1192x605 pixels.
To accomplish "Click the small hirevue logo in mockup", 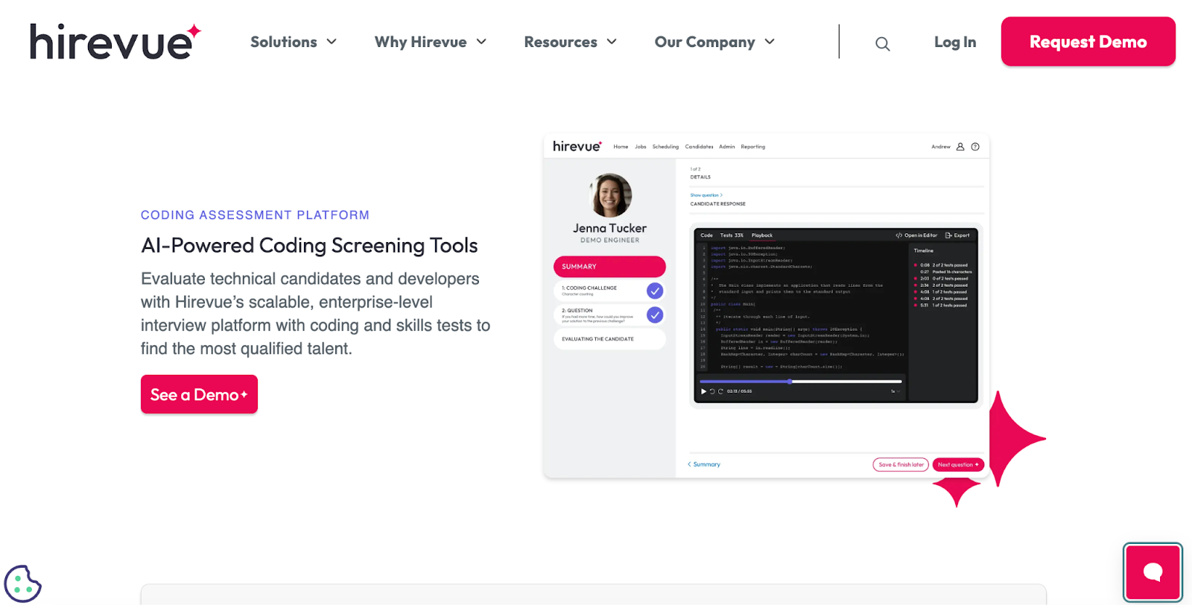I will pyautogui.click(x=577, y=146).
